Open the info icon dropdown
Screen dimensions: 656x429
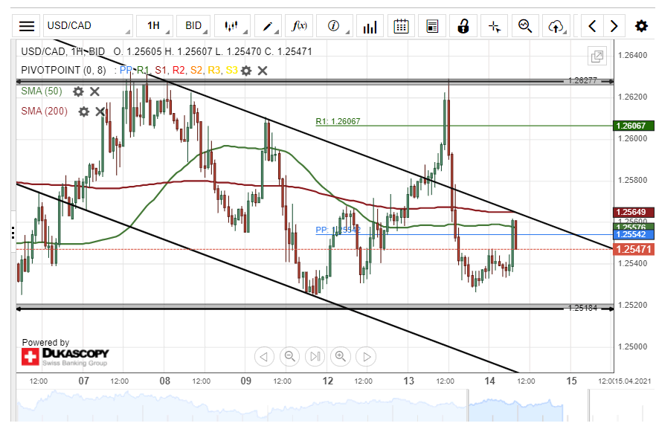click(334, 26)
